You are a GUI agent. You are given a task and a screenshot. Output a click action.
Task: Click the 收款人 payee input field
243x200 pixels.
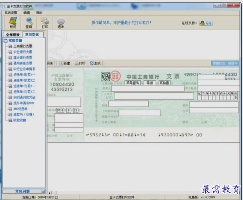pyautogui.click(x=148, y=88)
